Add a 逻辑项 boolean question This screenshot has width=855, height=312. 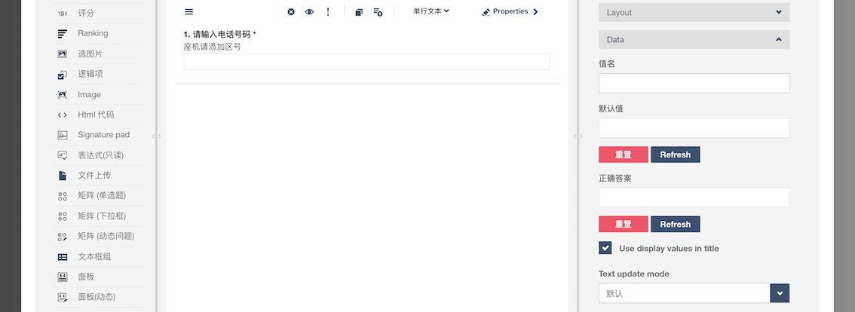pyautogui.click(x=100, y=74)
